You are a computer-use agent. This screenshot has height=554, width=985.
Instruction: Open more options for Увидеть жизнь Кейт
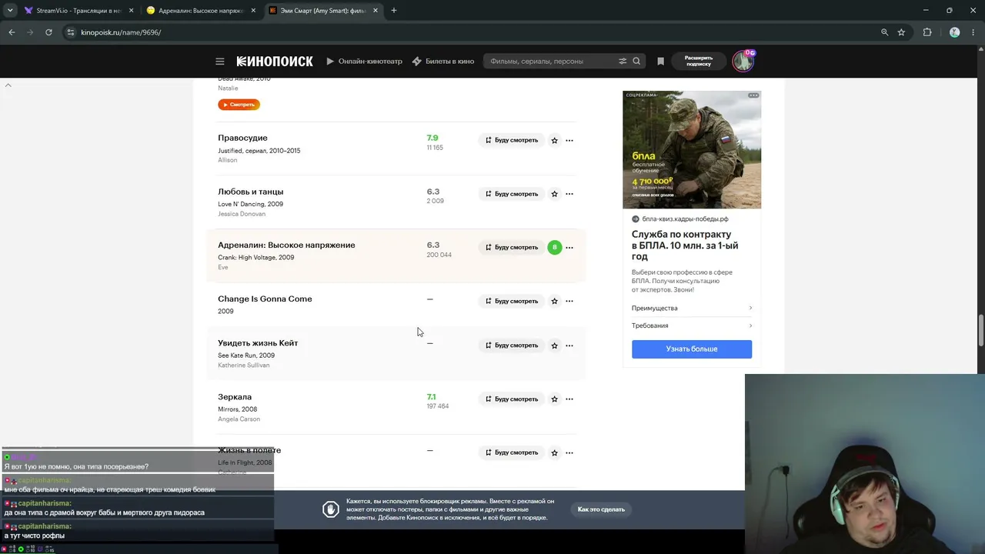coord(569,345)
